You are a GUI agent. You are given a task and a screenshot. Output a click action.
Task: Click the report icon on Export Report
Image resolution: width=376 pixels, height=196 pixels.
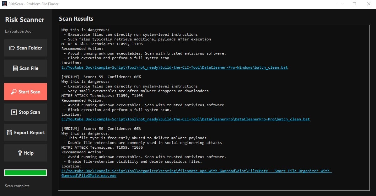[x=10, y=132]
